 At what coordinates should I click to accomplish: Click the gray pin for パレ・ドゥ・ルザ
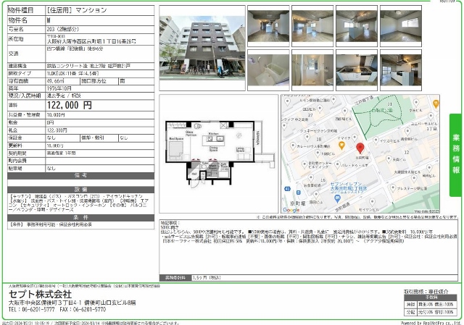click(x=338, y=165)
